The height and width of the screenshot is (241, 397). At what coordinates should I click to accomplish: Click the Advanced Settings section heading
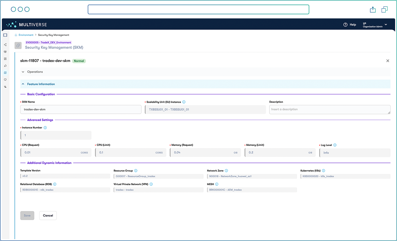[x=40, y=120]
